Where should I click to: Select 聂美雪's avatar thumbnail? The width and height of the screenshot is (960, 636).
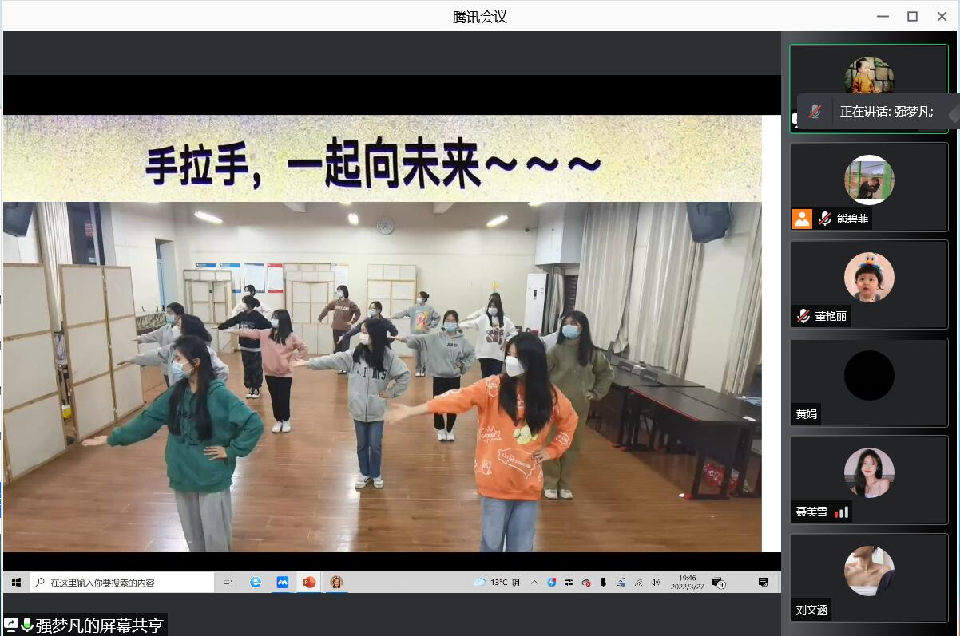tap(869, 473)
